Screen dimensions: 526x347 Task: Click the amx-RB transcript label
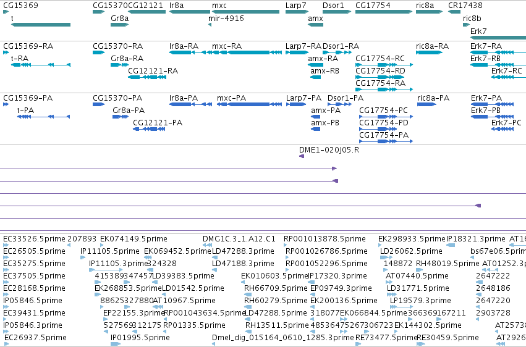pyautogui.click(x=325, y=70)
